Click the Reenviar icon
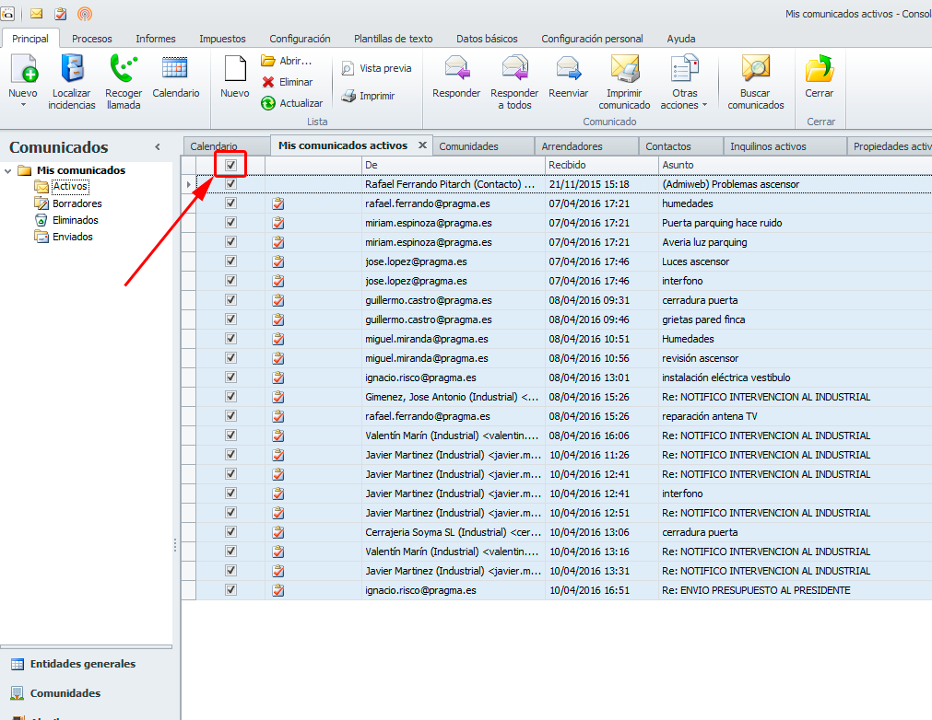This screenshot has height=720, width=932. [568, 69]
